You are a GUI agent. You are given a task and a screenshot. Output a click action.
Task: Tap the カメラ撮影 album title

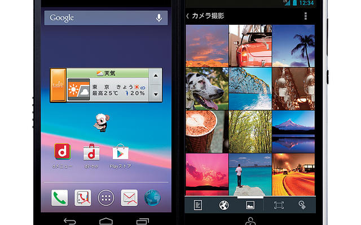[208, 16]
